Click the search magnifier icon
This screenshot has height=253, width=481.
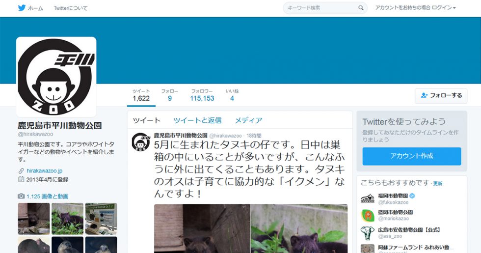(361, 8)
